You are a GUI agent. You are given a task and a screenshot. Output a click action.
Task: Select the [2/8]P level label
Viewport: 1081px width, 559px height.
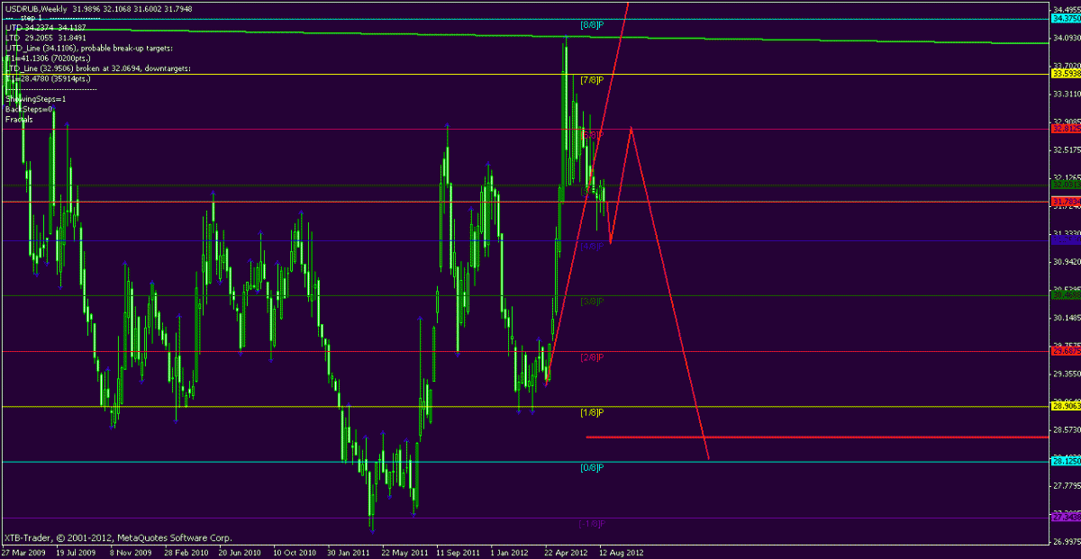pos(591,357)
